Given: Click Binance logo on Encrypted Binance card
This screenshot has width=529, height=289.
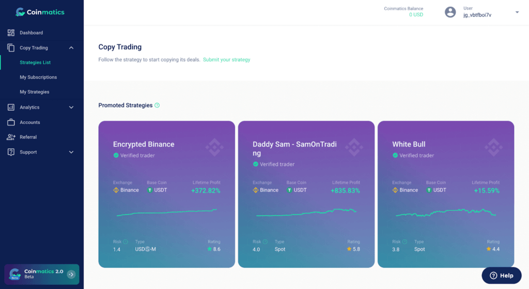Looking at the screenshot, I should [x=116, y=190].
